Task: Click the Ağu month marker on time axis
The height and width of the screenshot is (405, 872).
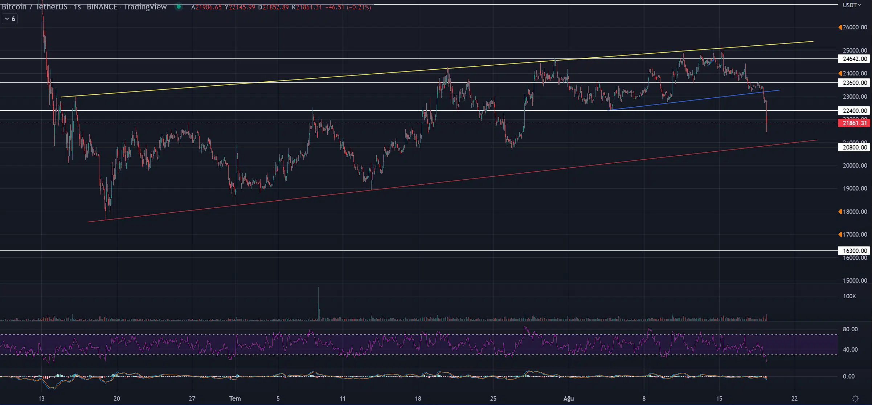Action: tap(568, 398)
